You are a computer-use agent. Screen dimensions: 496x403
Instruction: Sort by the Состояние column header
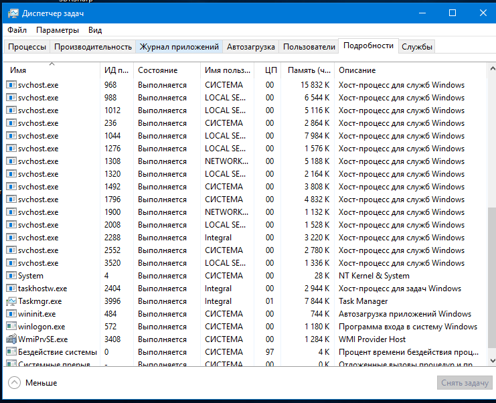tap(167, 70)
